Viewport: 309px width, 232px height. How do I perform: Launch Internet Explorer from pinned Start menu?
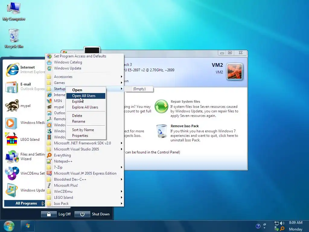pyautogui.click(x=25, y=69)
